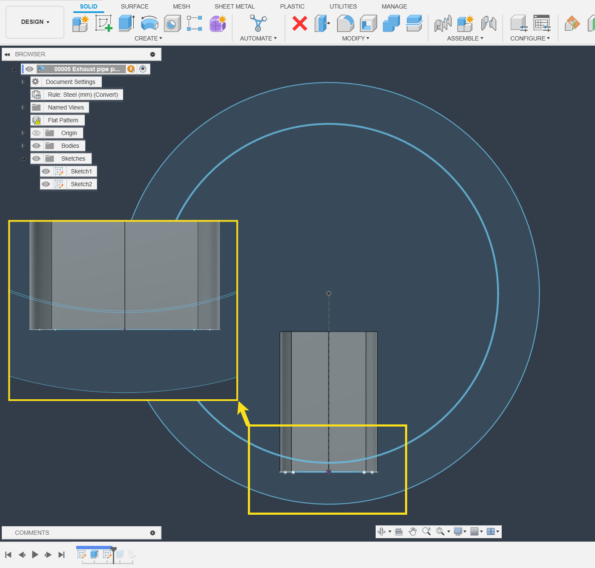Hide Sketch1 in the browser

point(46,171)
